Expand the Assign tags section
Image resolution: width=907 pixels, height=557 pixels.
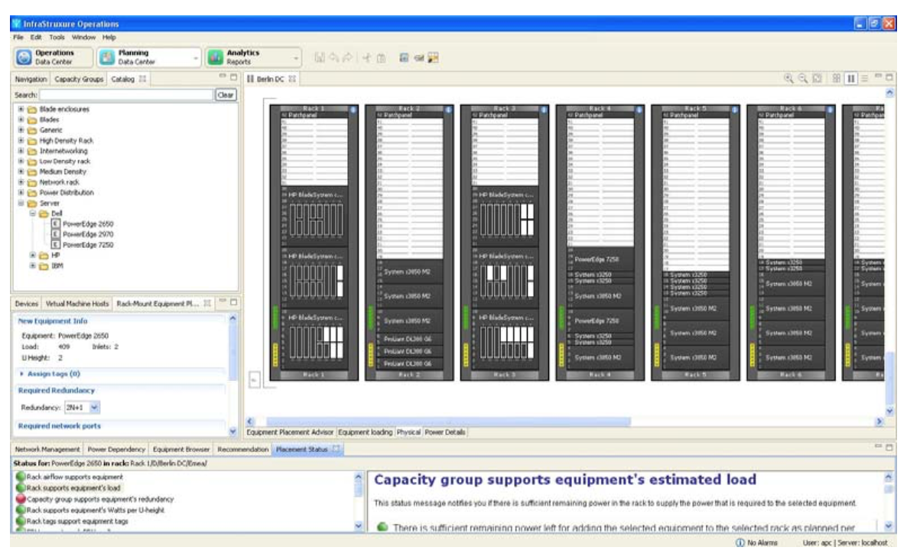pos(21,374)
